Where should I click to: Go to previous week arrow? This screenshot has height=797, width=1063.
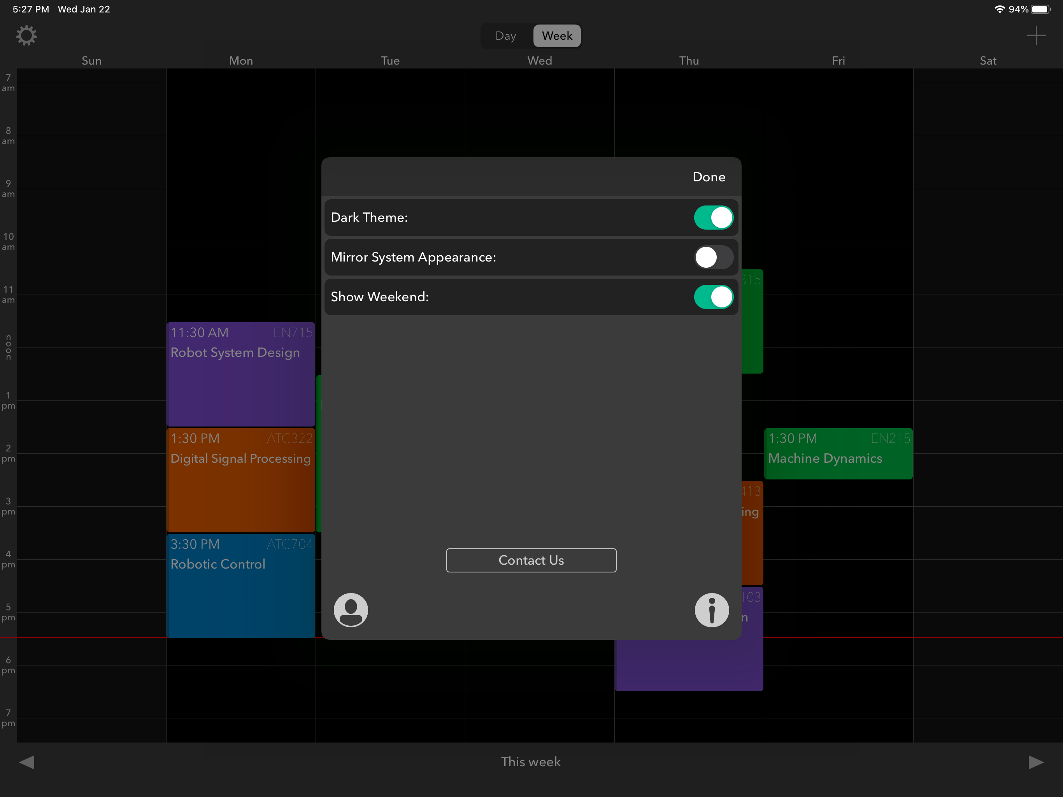27,762
